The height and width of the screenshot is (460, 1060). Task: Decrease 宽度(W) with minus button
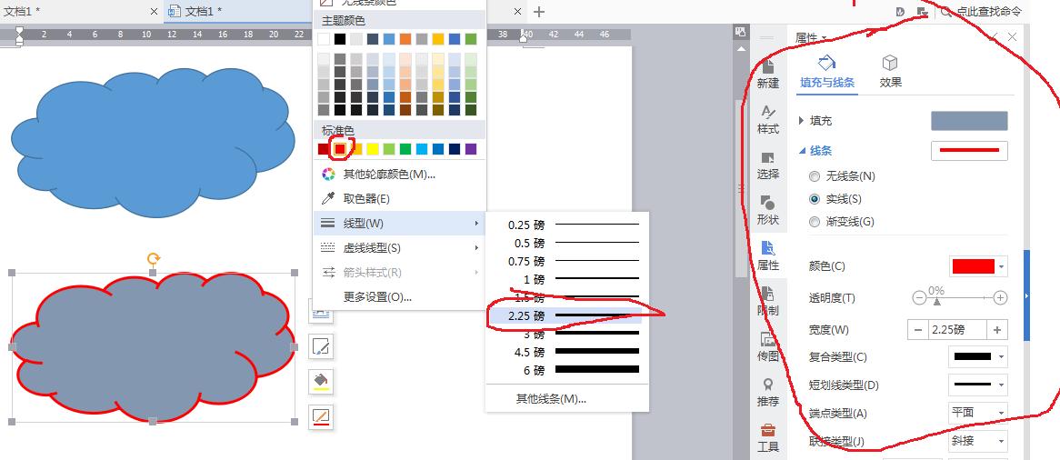917,329
